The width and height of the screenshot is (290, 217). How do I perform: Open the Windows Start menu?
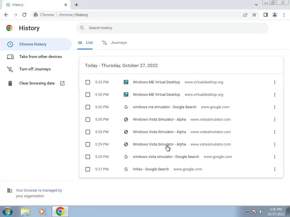[x=8, y=211]
